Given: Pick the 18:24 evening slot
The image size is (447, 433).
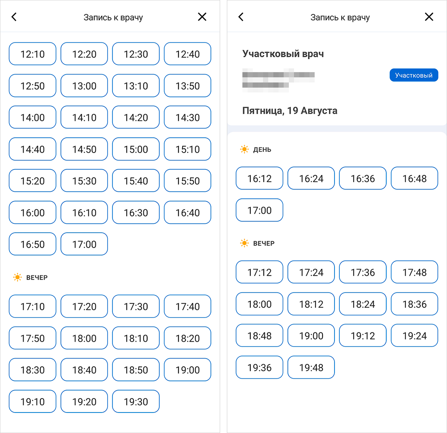Looking at the screenshot, I should coord(363,304).
